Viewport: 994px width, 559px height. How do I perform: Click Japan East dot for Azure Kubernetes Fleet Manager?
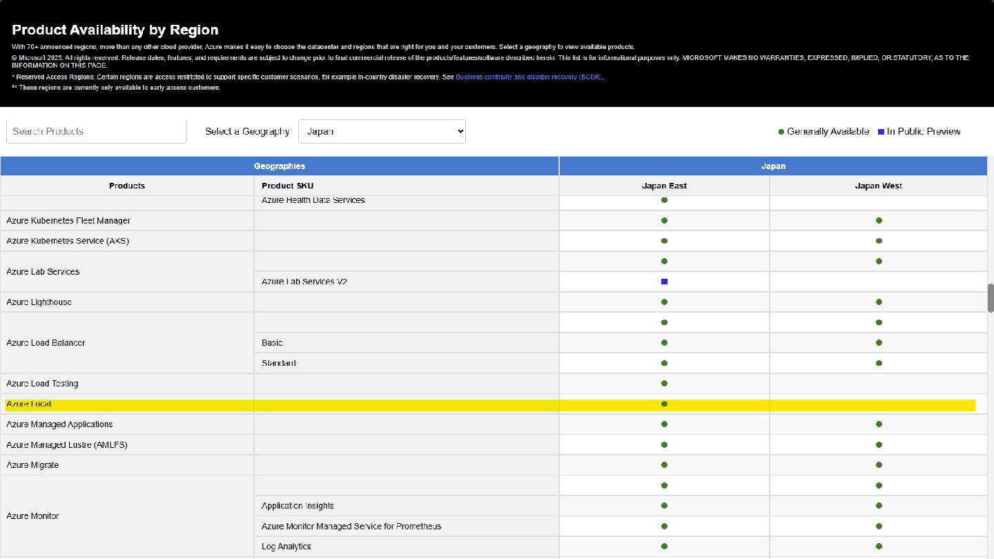(x=664, y=221)
